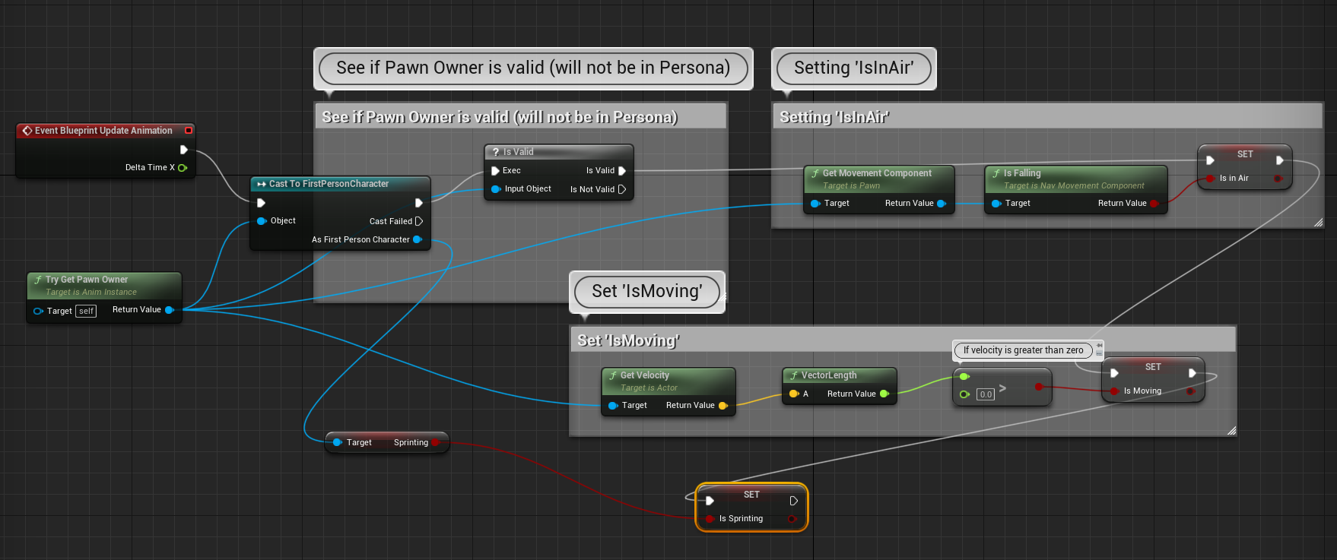Select the Is Moving boolean input pin

click(1115, 391)
